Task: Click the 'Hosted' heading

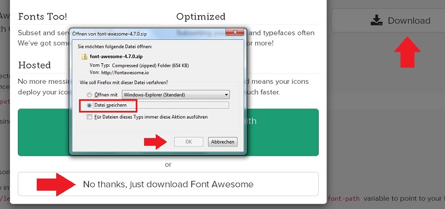Action: (x=34, y=65)
